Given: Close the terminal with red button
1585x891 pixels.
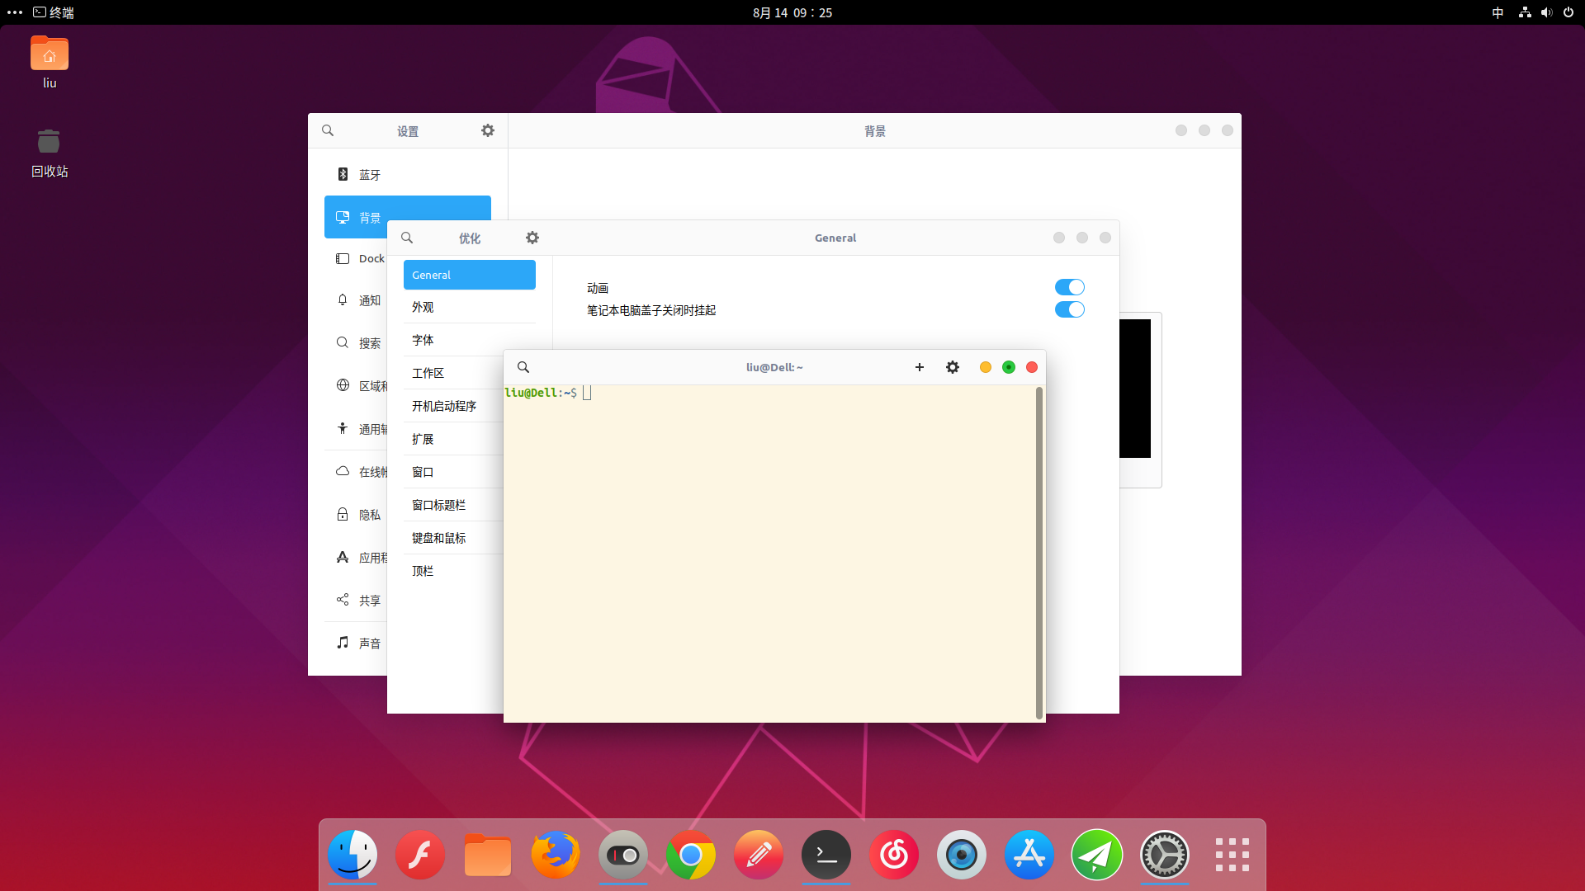Looking at the screenshot, I should point(1032,367).
